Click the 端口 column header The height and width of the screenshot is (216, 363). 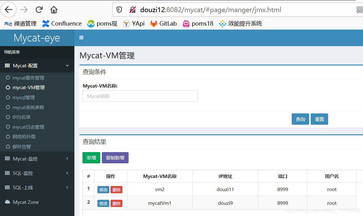283,176
